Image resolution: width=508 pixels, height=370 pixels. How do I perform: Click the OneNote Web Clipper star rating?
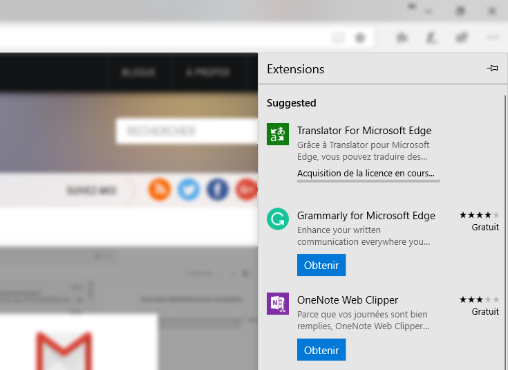click(x=479, y=299)
